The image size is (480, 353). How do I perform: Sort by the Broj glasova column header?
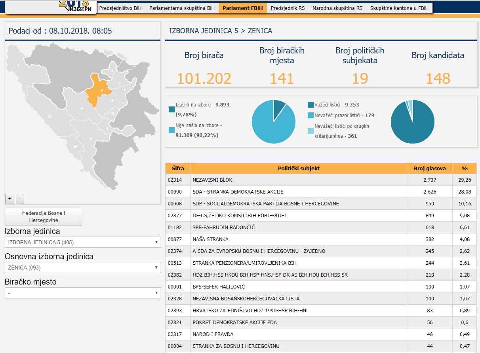[429, 168]
